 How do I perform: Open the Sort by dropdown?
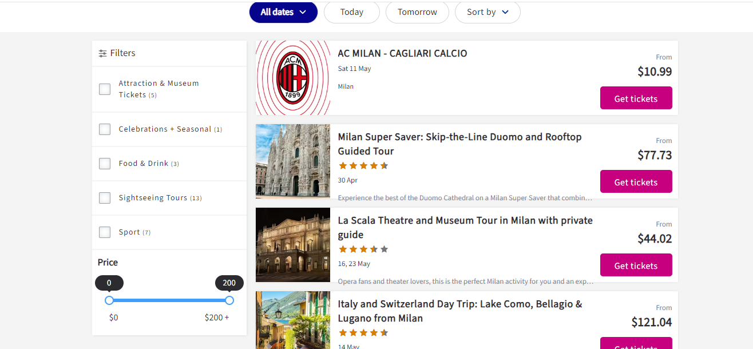point(488,12)
